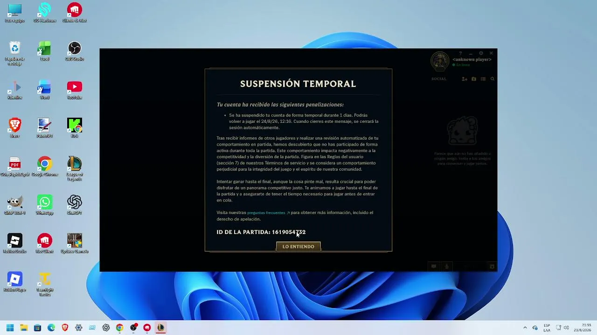Viewport: 597px width, 335px height.
Task: Open the add friend icon in Social panel
Action: [465, 79]
